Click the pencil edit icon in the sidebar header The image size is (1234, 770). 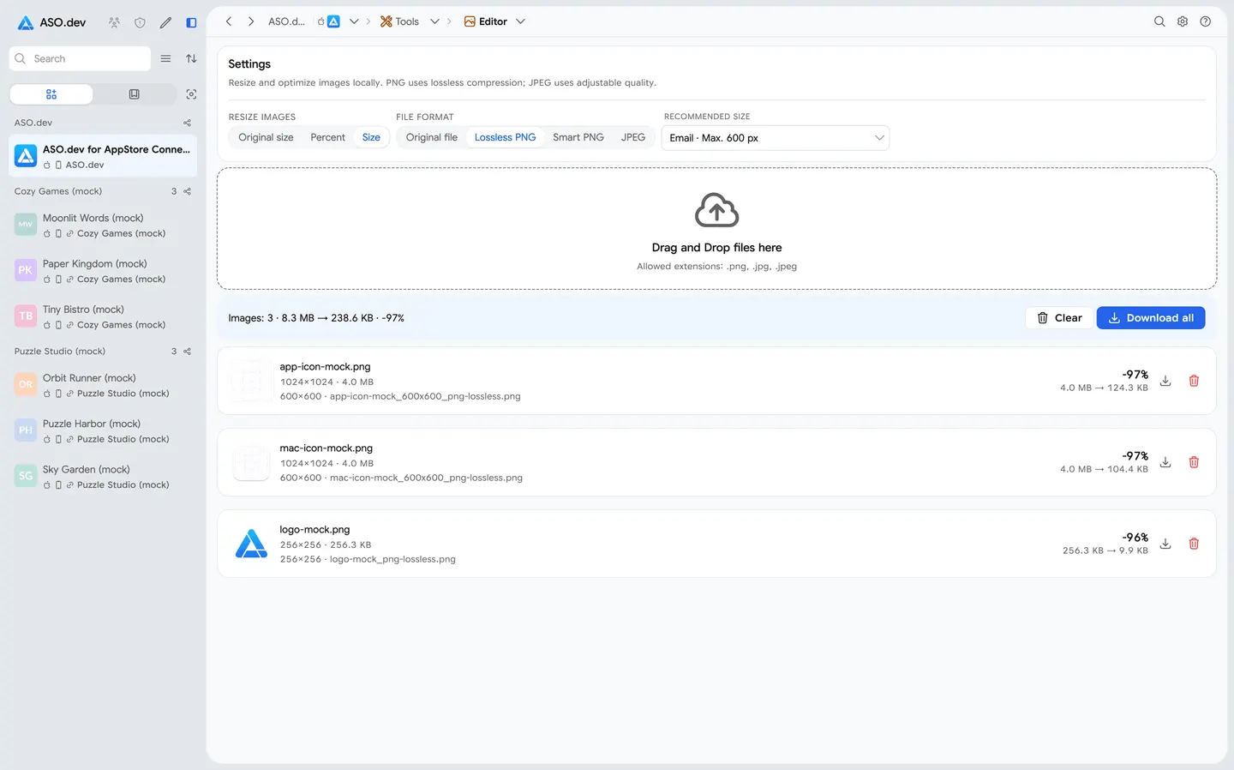click(165, 22)
